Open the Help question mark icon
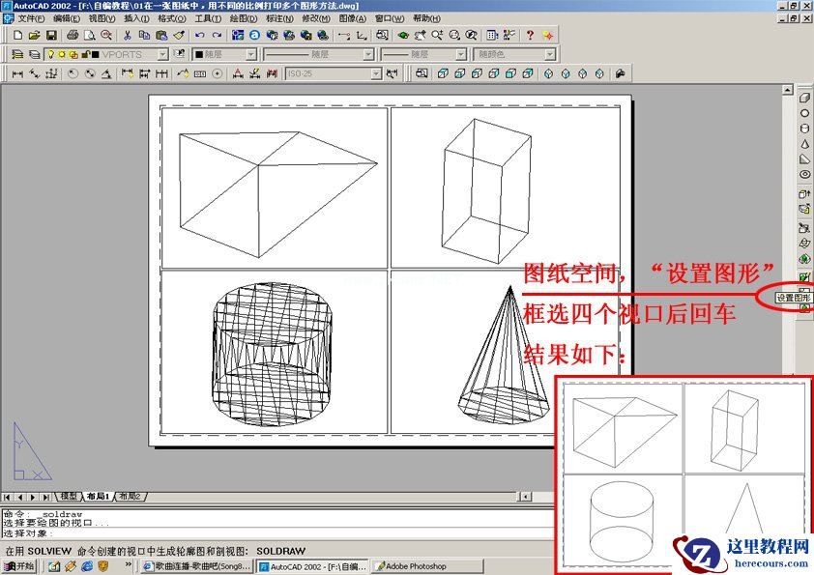Viewport: 814px width, 575px height. coord(530,36)
